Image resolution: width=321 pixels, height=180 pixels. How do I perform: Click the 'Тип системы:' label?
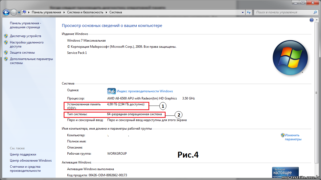click(77, 114)
